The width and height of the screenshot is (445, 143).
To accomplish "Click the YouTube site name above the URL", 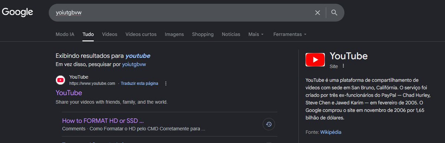I will [x=79, y=77].
